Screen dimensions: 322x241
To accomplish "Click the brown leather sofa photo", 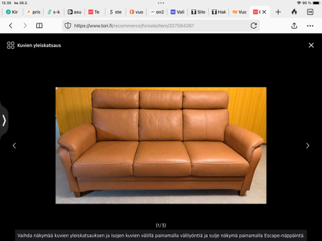I will tap(161, 145).
